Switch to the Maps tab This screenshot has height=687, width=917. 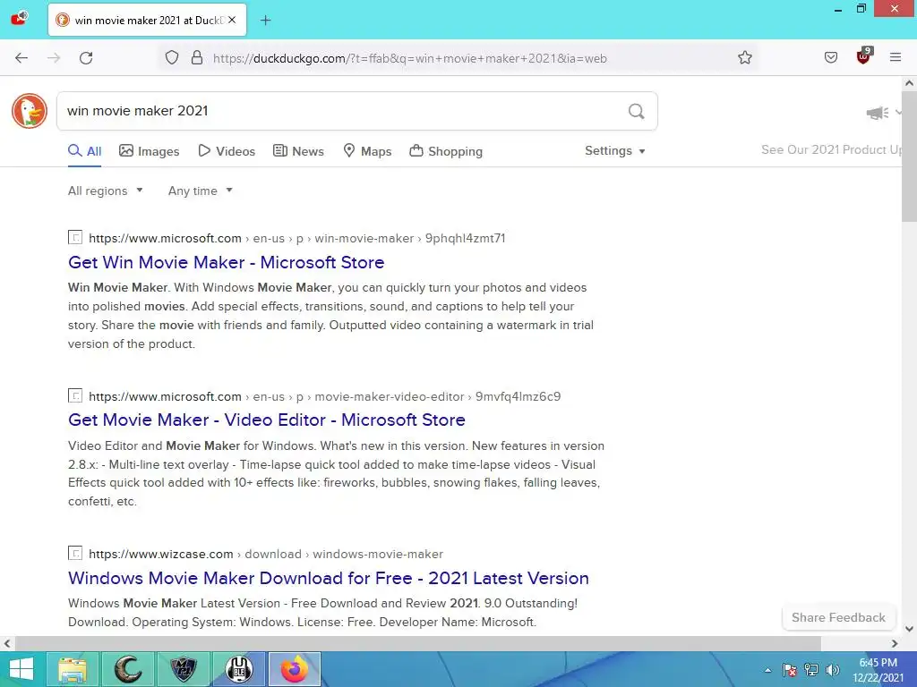coord(367,151)
